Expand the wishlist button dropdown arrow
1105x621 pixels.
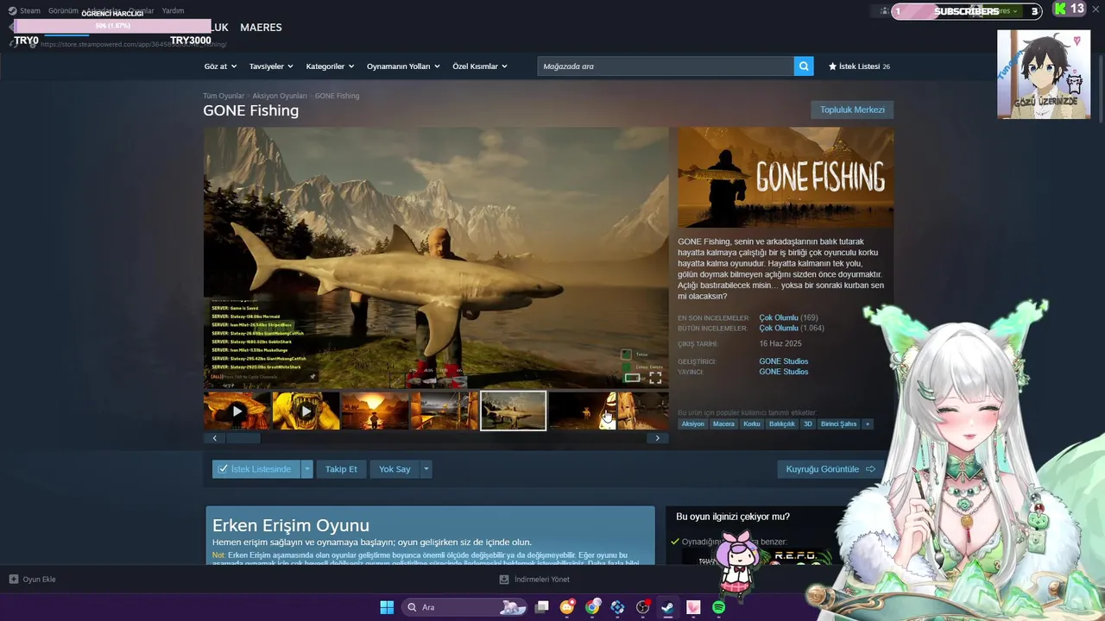click(x=306, y=469)
